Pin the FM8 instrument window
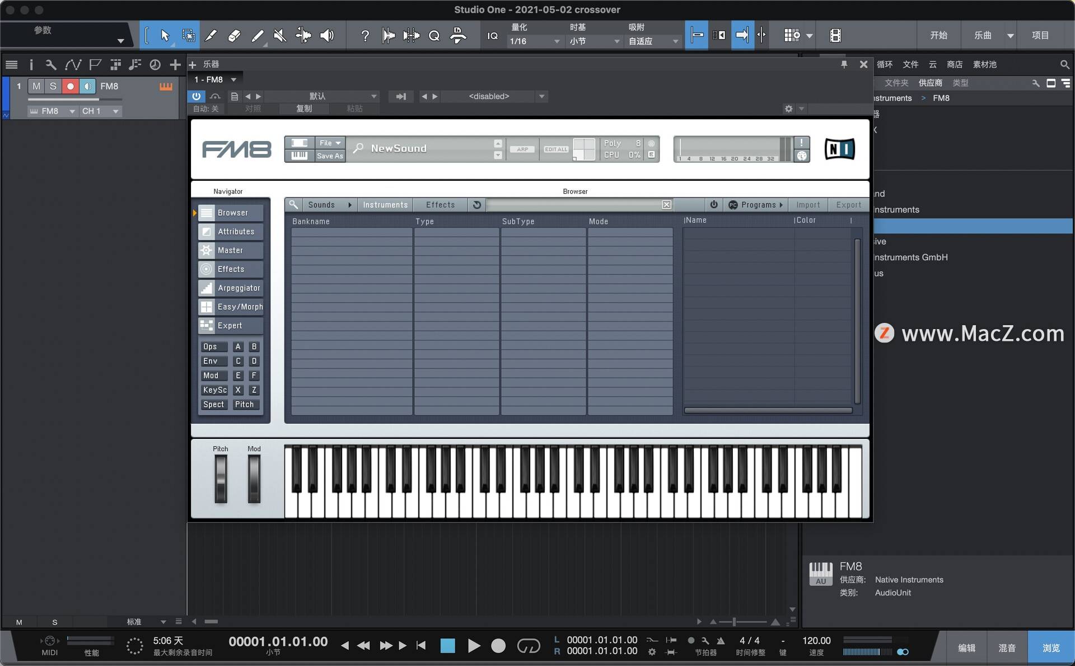 (x=844, y=64)
